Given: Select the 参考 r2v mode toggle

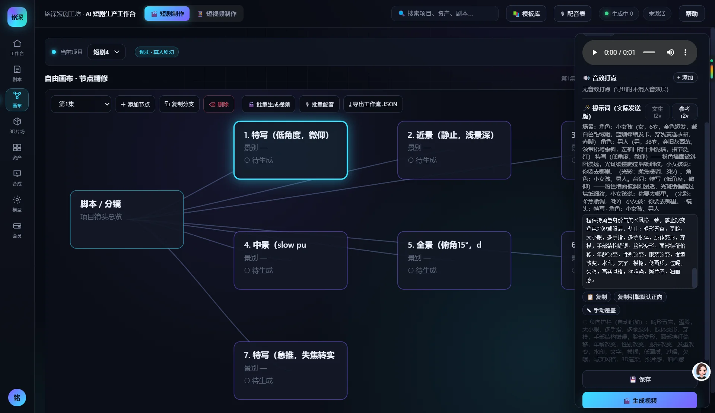Looking at the screenshot, I should click(x=684, y=112).
